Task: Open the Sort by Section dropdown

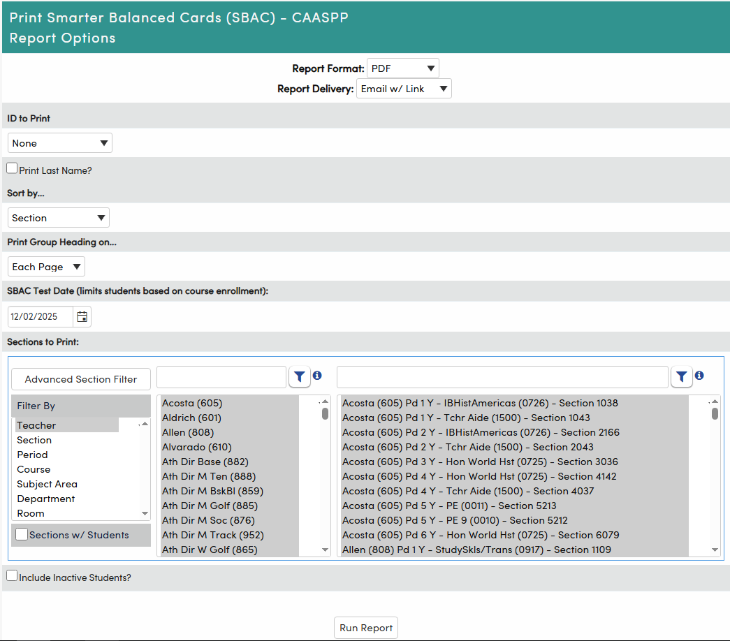Action: pyautogui.click(x=59, y=218)
